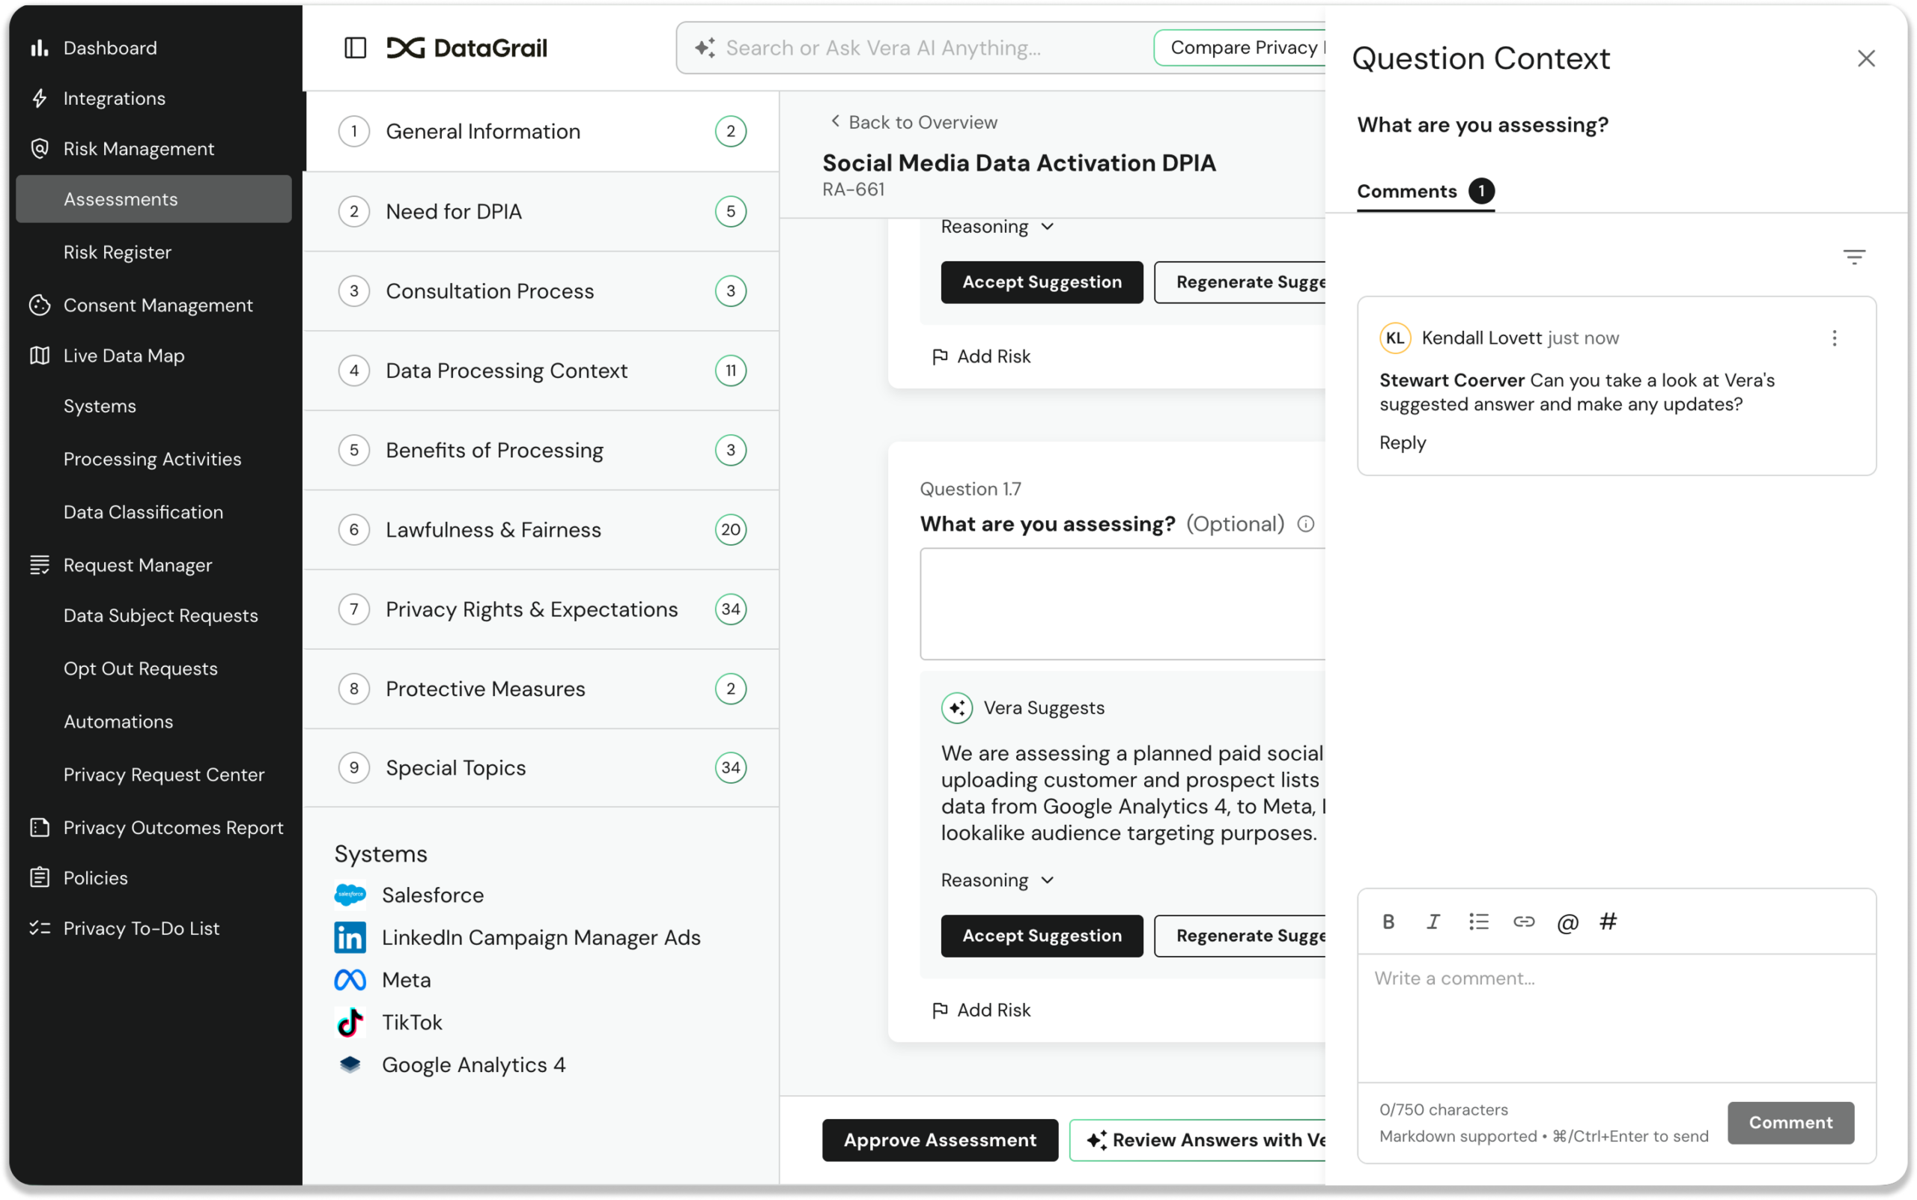Open Privacy Outcomes Report in the sidebar
This screenshot has height=1200, width=1917.
[155, 827]
